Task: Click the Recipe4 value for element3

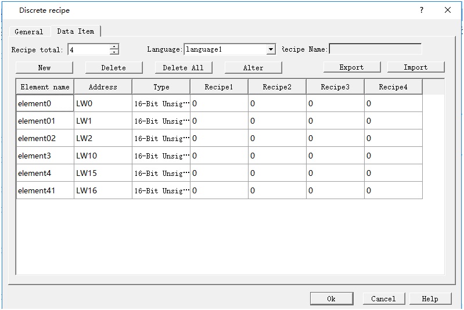Action: pos(393,156)
